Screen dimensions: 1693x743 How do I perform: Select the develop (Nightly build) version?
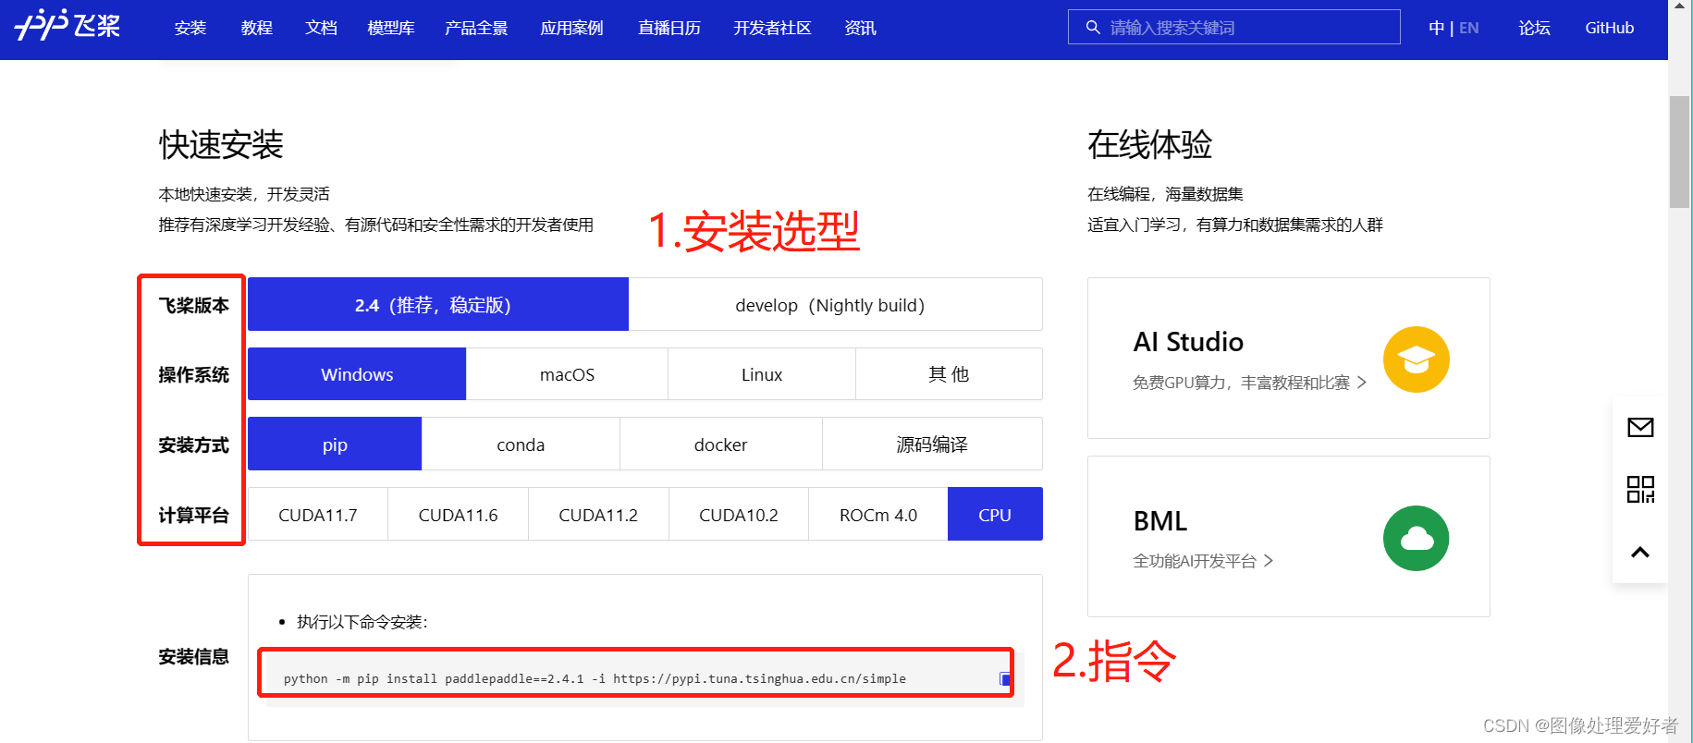click(836, 304)
